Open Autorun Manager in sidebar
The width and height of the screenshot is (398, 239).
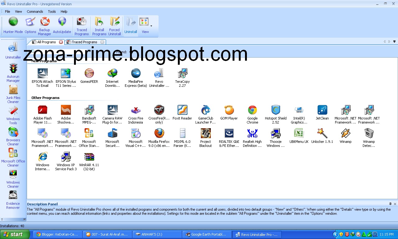(x=13, y=73)
